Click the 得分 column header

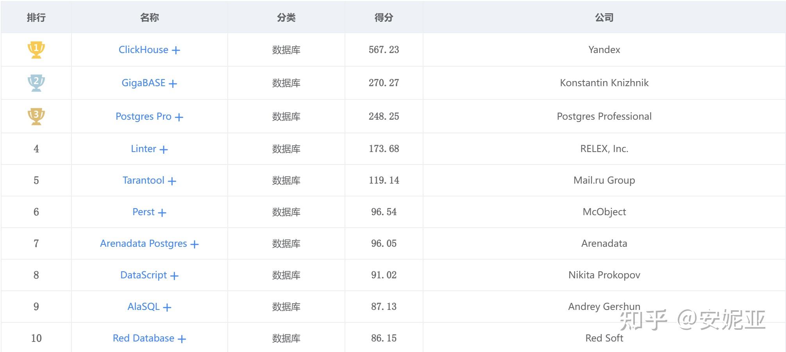click(384, 17)
